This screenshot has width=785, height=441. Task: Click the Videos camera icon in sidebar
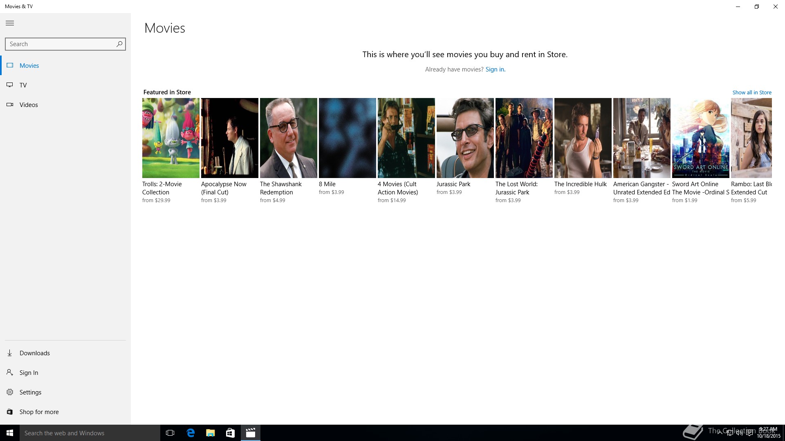(x=10, y=105)
